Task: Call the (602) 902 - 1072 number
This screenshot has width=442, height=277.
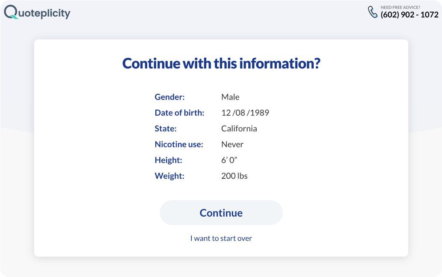Action: click(x=409, y=15)
